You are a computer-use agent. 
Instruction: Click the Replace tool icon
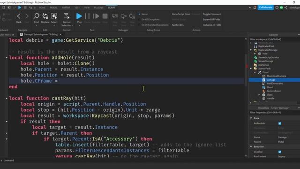pyautogui.click(x=45, y=16)
